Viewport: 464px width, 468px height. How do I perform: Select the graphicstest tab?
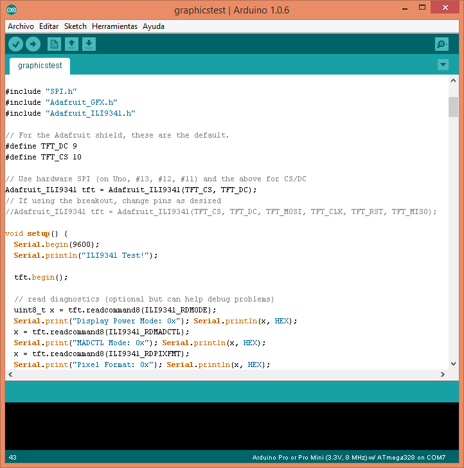[x=40, y=66]
